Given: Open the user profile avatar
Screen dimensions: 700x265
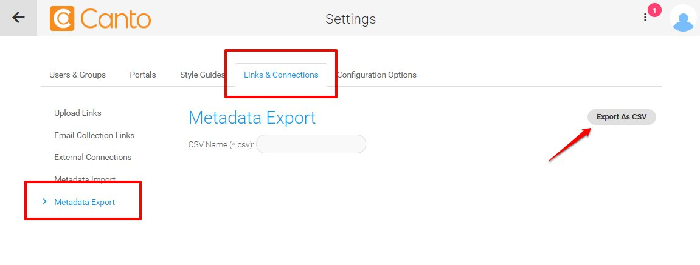Looking at the screenshot, I should (x=683, y=18).
